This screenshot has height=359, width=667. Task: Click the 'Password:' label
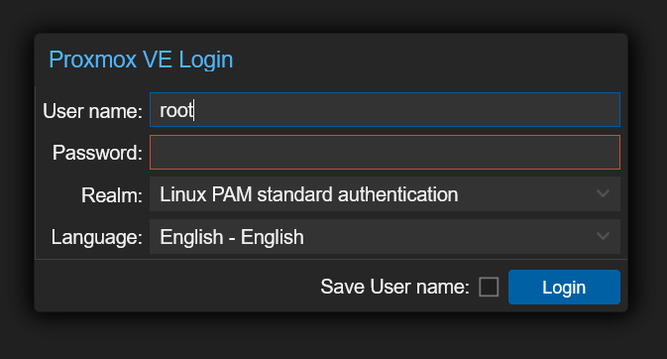[97, 153]
